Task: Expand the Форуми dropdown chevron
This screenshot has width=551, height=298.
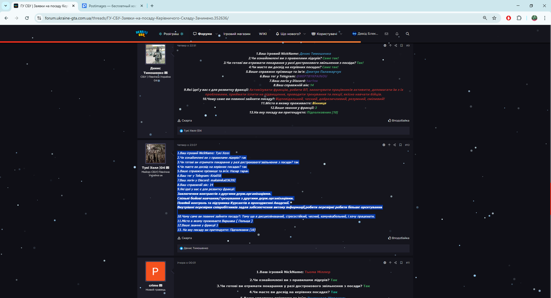Action: pyautogui.click(x=217, y=34)
